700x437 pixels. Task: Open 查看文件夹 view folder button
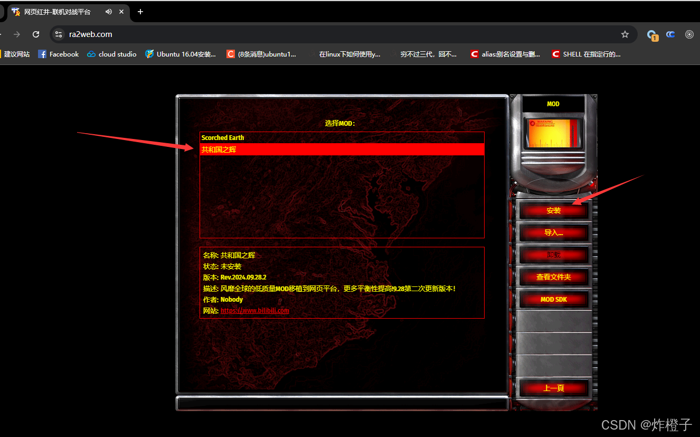553,277
